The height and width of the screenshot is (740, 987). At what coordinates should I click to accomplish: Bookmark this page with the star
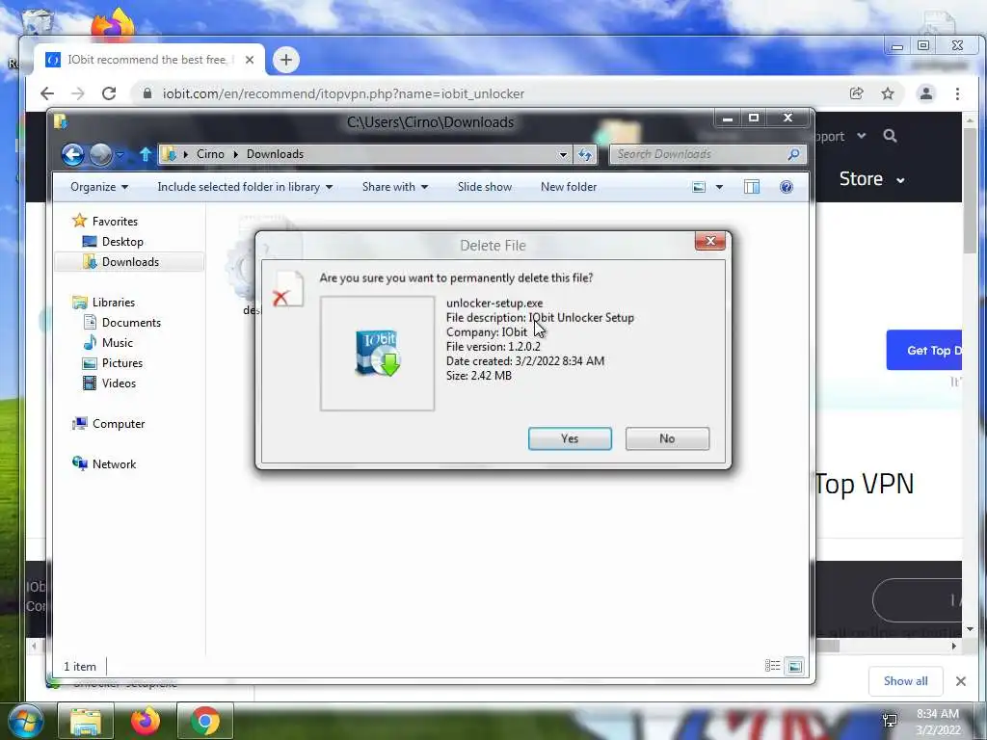pyautogui.click(x=888, y=93)
